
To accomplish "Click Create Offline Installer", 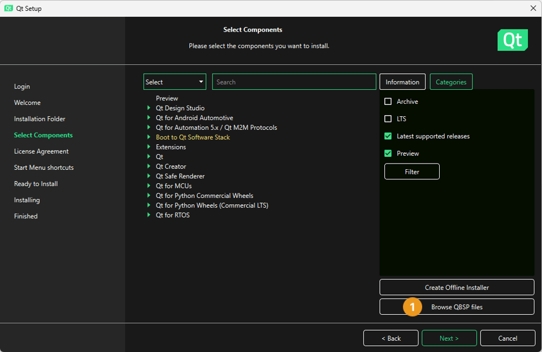I will click(x=456, y=287).
